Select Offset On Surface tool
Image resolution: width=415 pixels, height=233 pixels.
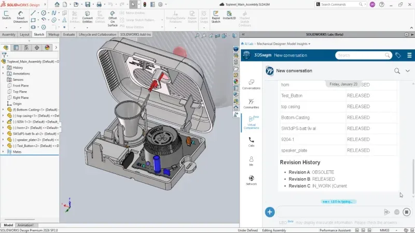click(x=113, y=19)
